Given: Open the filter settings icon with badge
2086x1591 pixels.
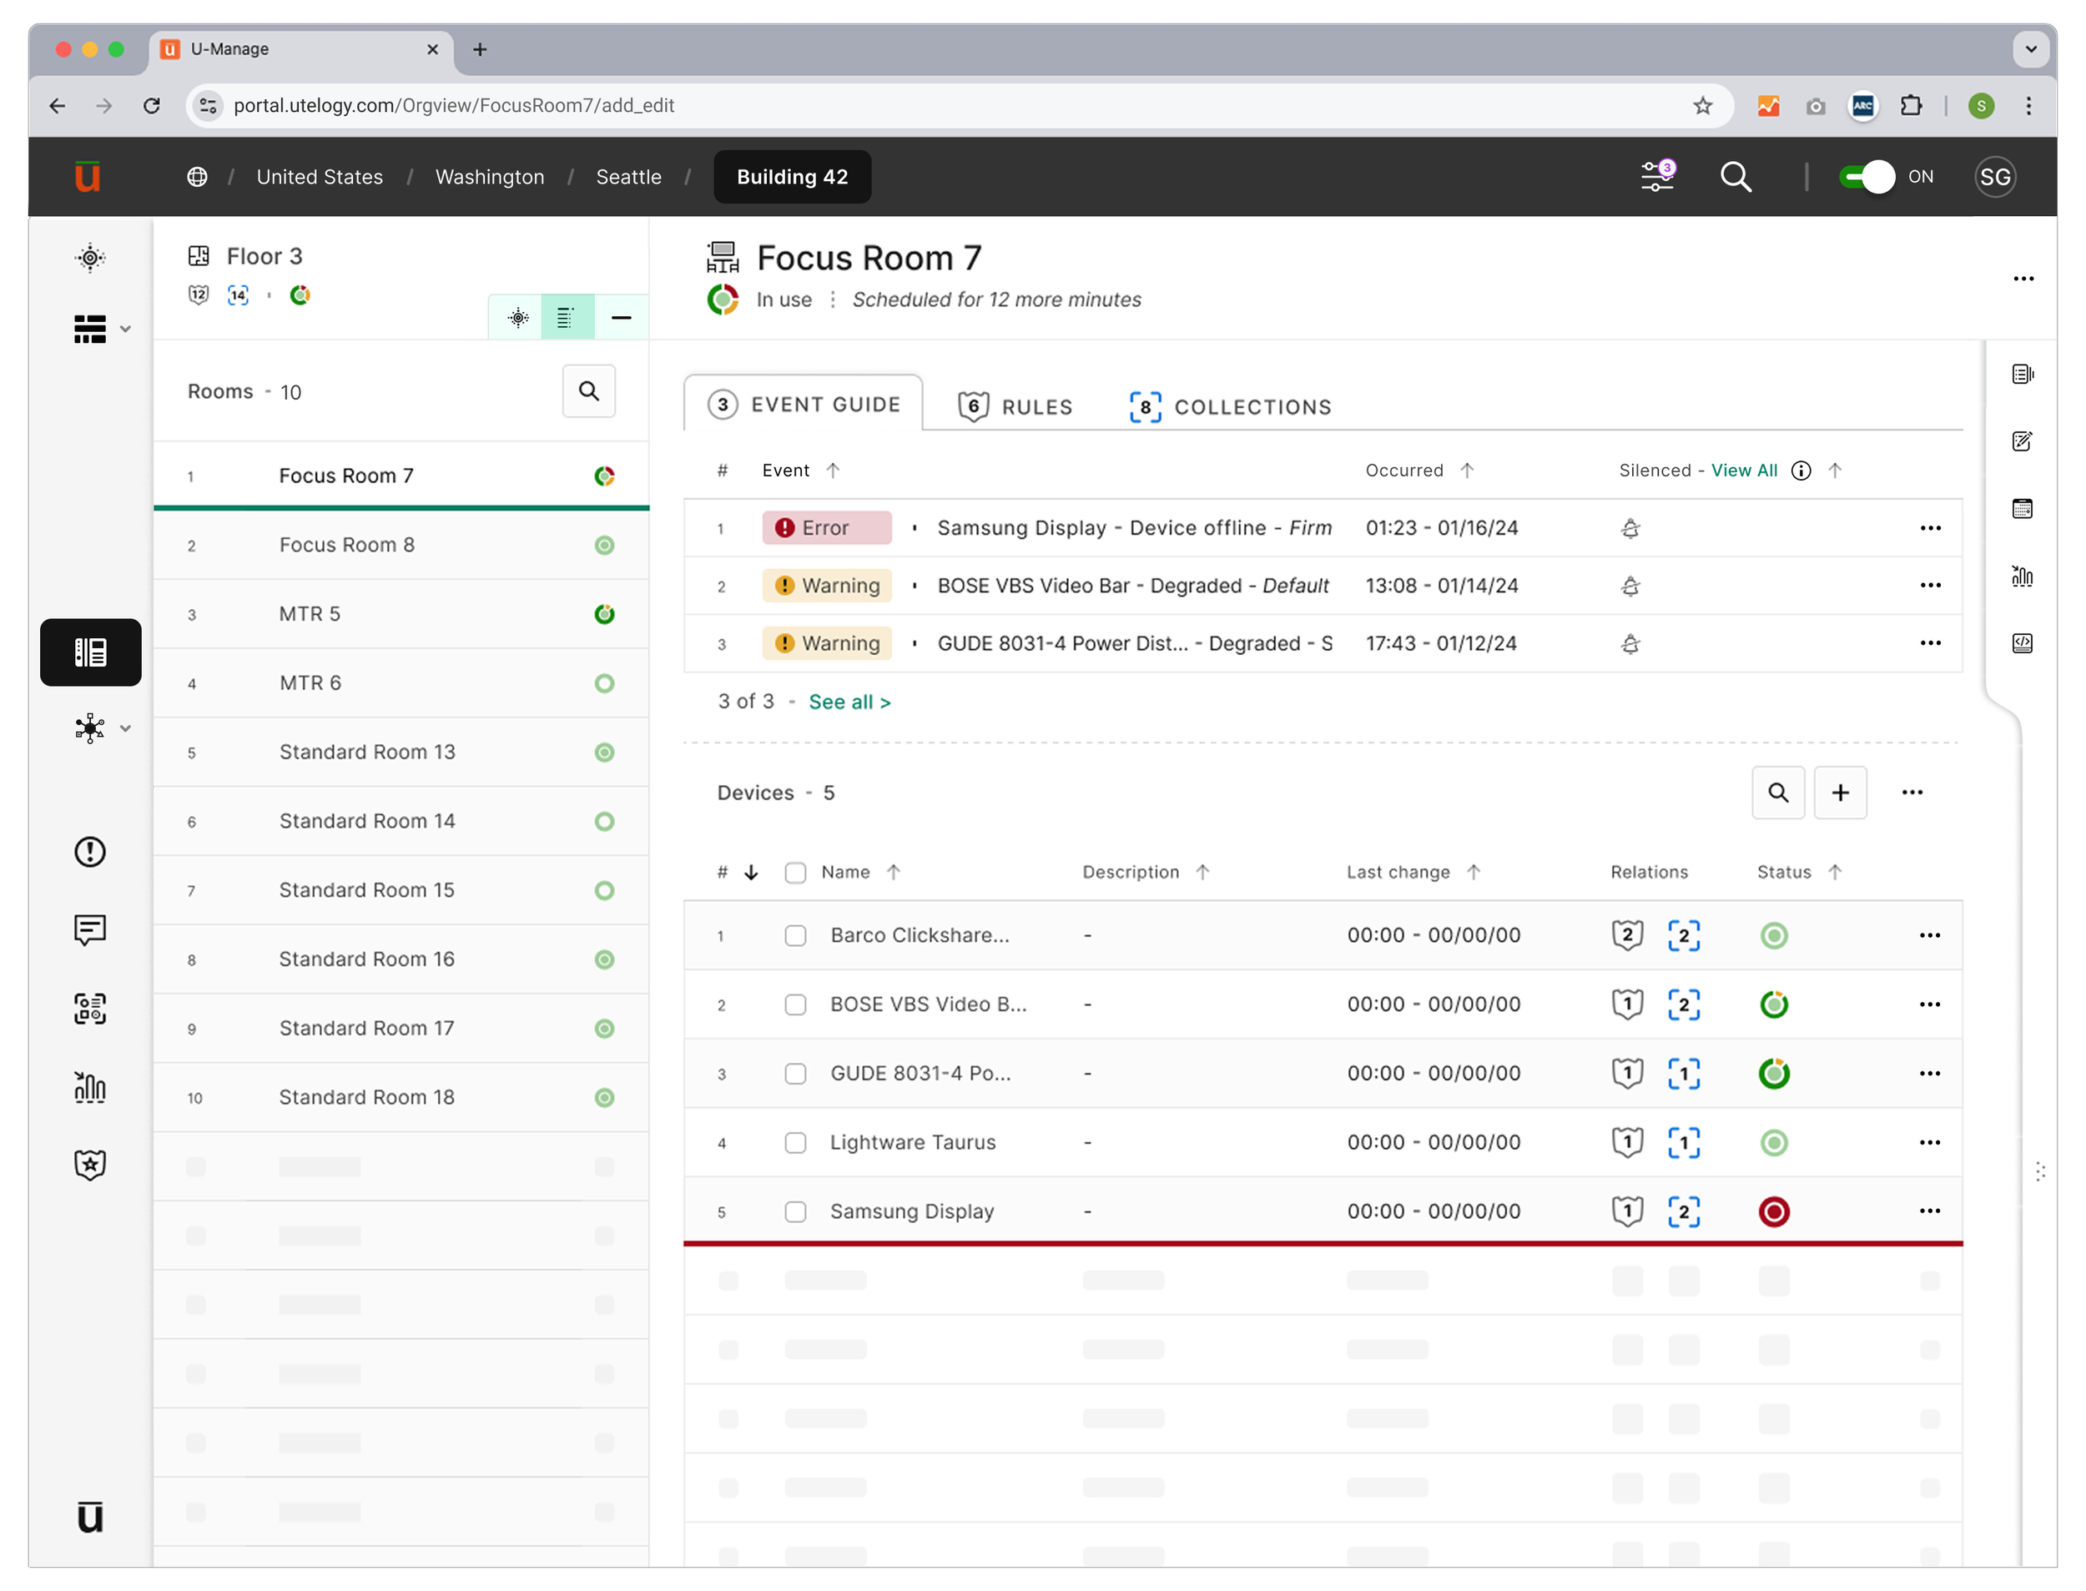Looking at the screenshot, I should click(1656, 176).
